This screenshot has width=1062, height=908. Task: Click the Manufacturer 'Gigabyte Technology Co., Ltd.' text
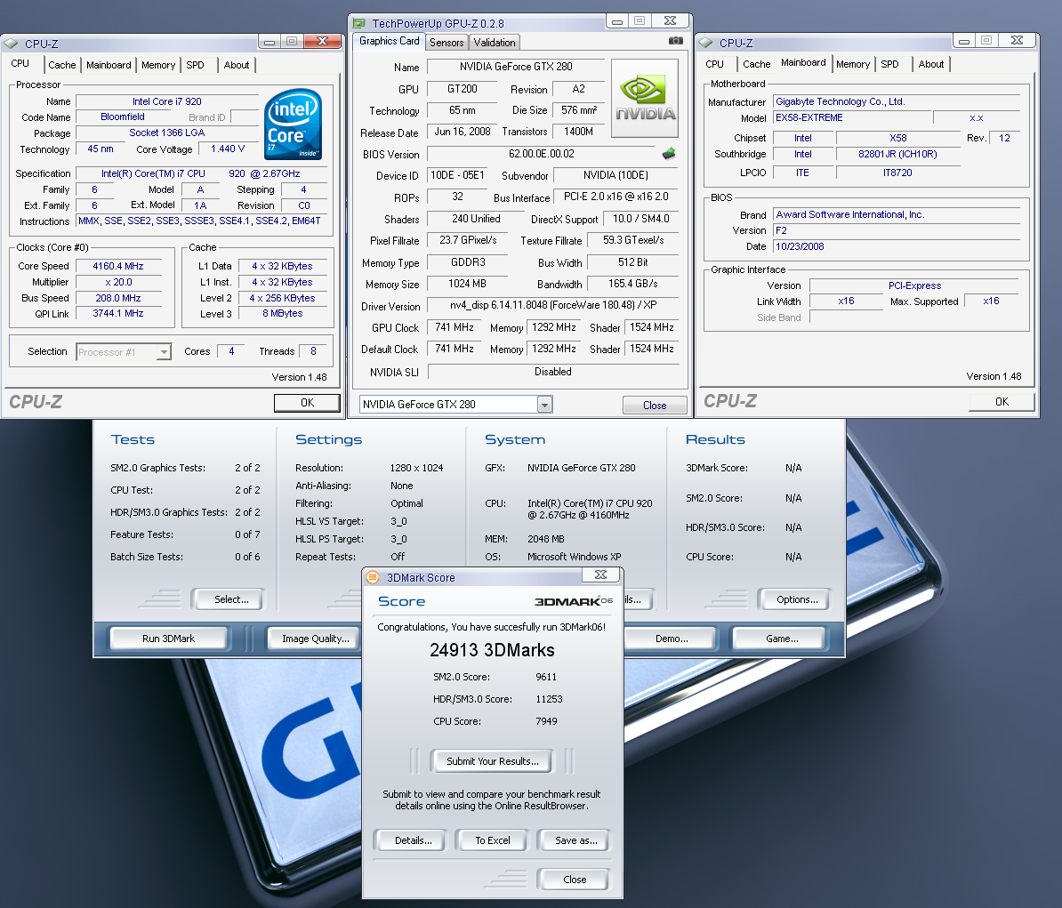840,101
